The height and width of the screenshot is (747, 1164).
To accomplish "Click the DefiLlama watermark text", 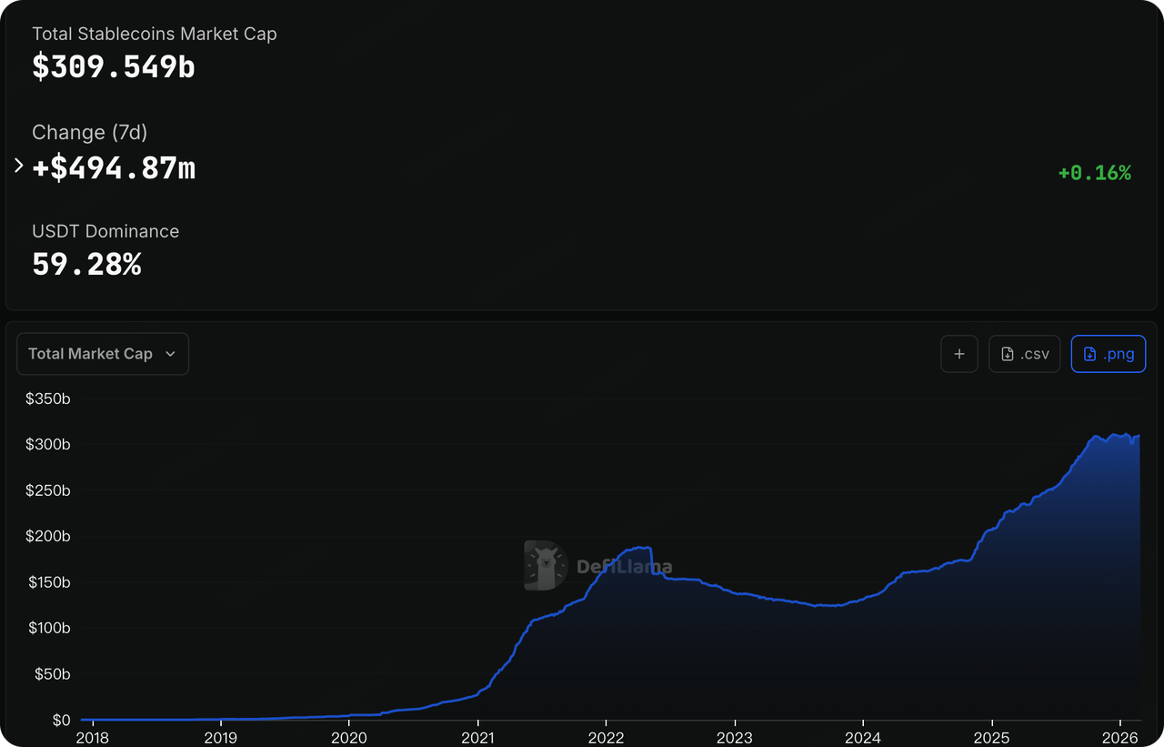I will click(x=625, y=568).
